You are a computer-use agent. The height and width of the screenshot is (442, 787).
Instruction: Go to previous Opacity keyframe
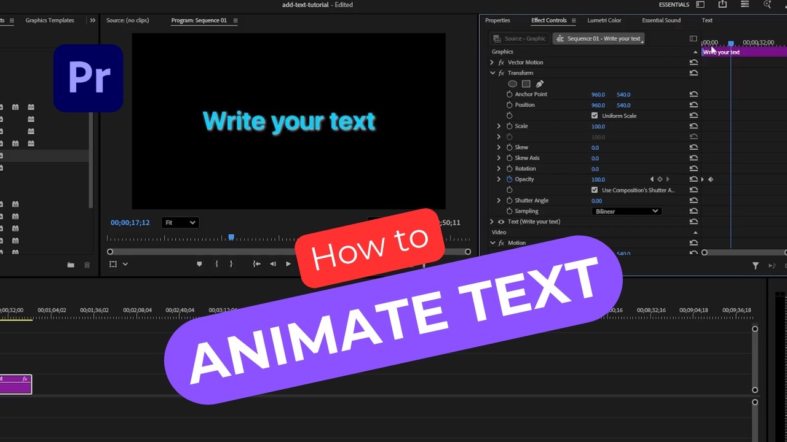point(652,179)
